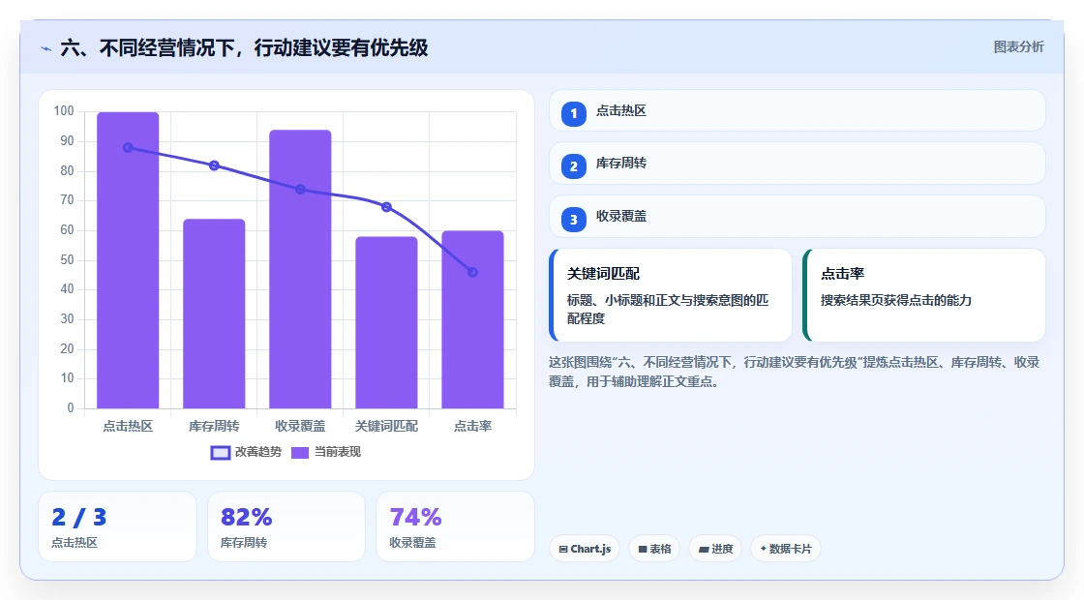Image resolution: width=1084 pixels, height=600 pixels.
Task: Click the 改善趋势 legend color box
Action: [220, 453]
